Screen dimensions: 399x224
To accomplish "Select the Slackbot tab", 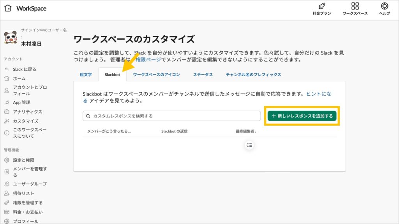I will tap(112, 74).
